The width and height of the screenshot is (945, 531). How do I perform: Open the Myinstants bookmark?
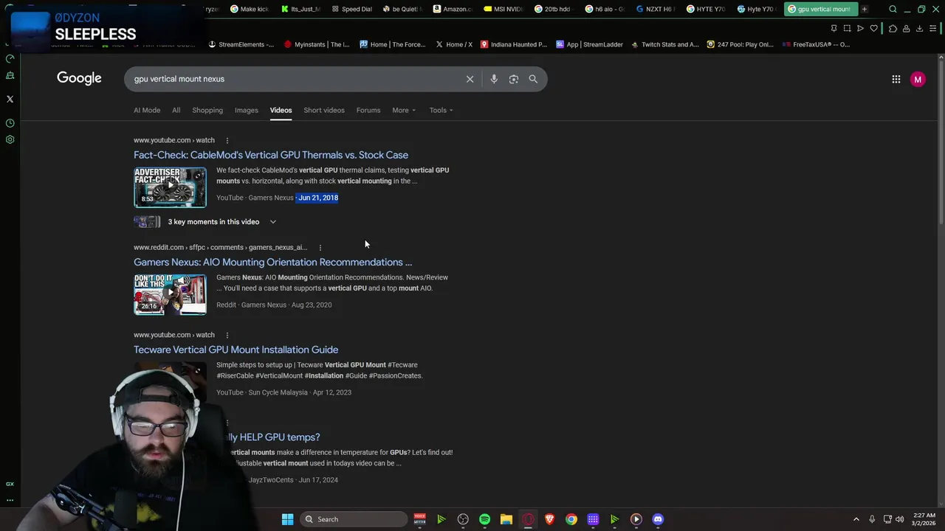(317, 44)
